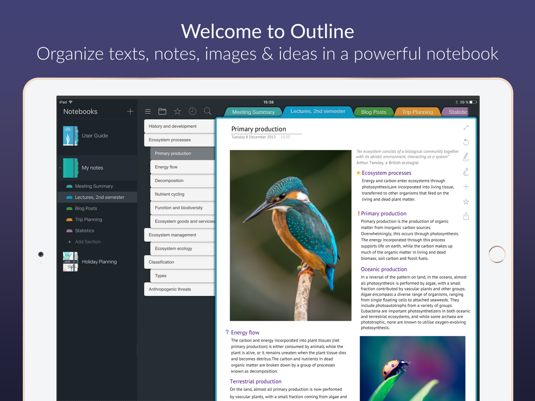
Task: Open the Energy flow subpage
Action: tap(182, 167)
